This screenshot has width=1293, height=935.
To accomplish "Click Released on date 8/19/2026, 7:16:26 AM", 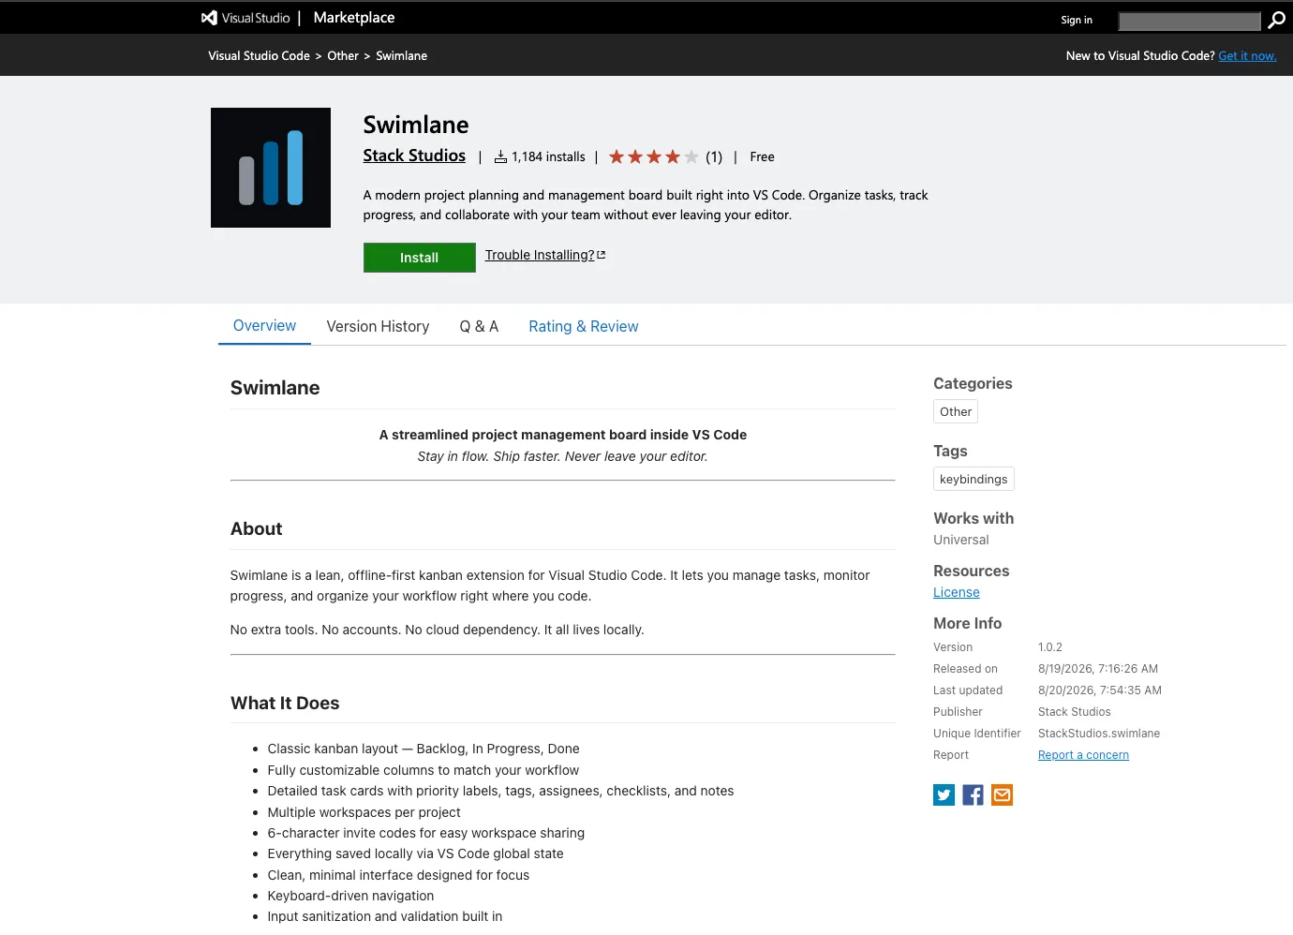I will click(x=1098, y=669).
